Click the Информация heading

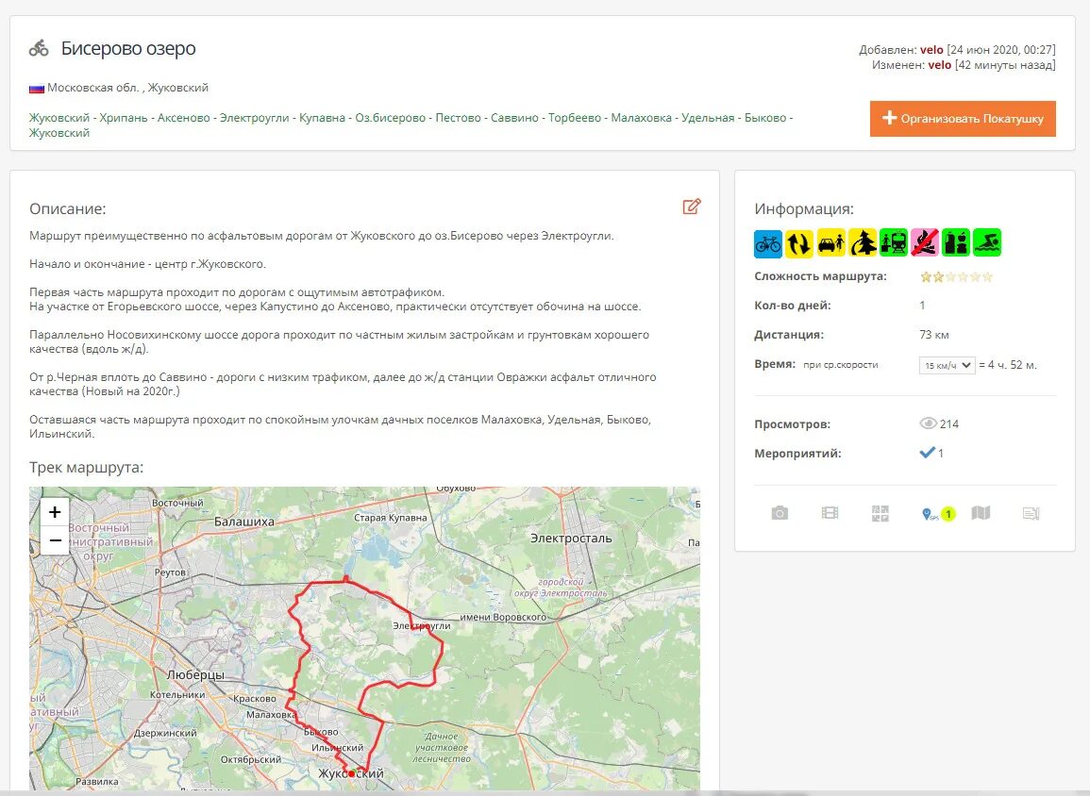(x=804, y=209)
